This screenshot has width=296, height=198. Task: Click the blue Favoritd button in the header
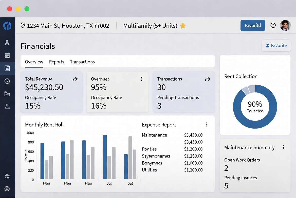(253, 26)
